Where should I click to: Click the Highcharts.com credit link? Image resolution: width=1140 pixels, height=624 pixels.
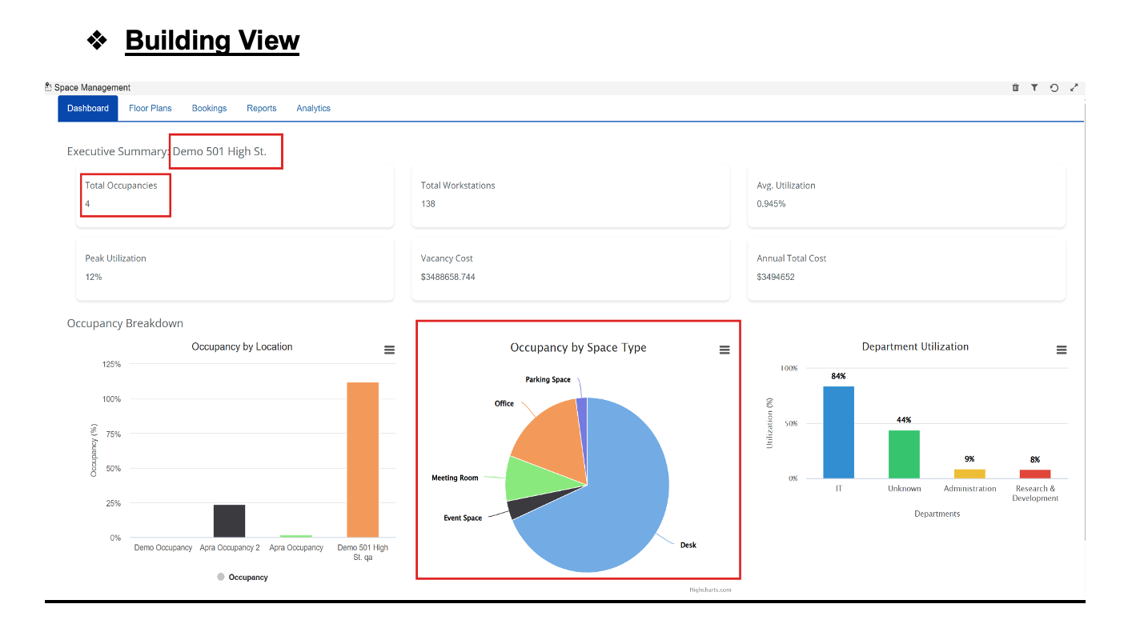click(710, 590)
